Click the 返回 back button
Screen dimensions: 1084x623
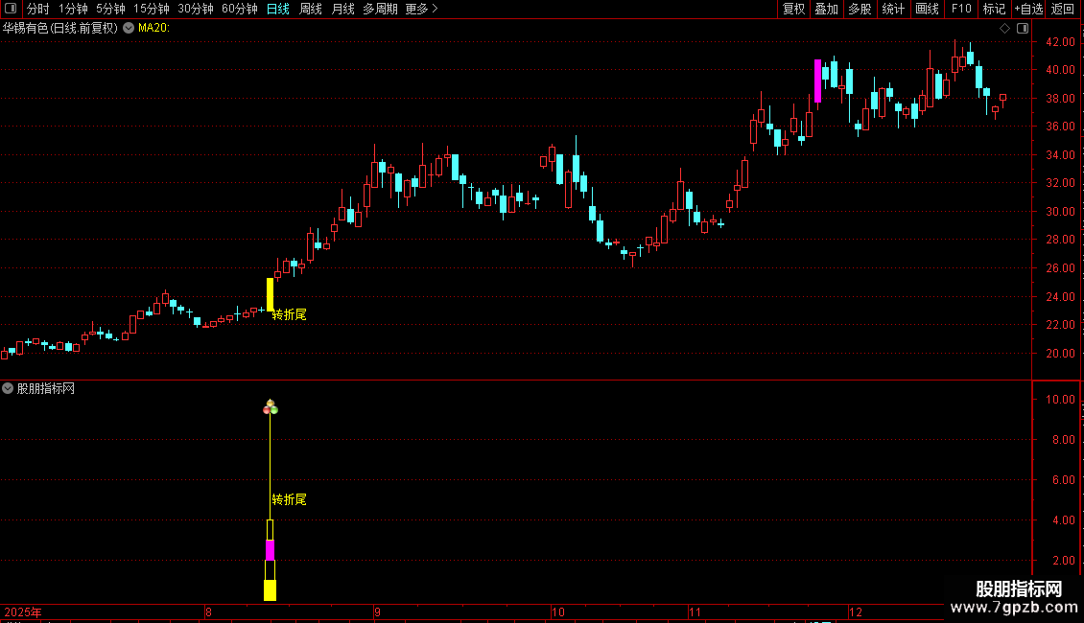1063,9
